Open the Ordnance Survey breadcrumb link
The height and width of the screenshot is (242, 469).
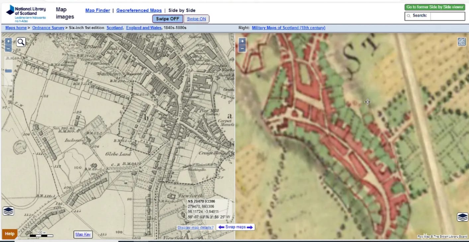[x=48, y=28]
